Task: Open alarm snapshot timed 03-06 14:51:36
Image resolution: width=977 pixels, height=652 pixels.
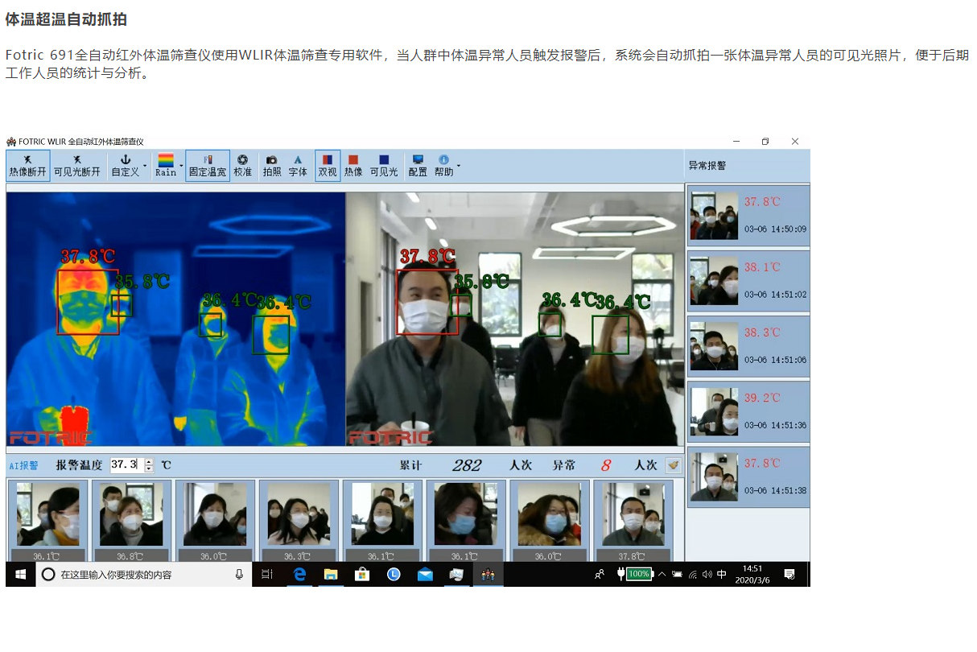Action: [x=748, y=411]
